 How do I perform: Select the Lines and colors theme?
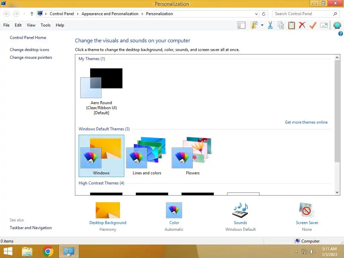click(147, 156)
